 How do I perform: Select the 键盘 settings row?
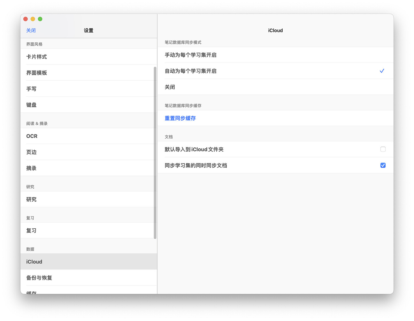[x=89, y=105]
